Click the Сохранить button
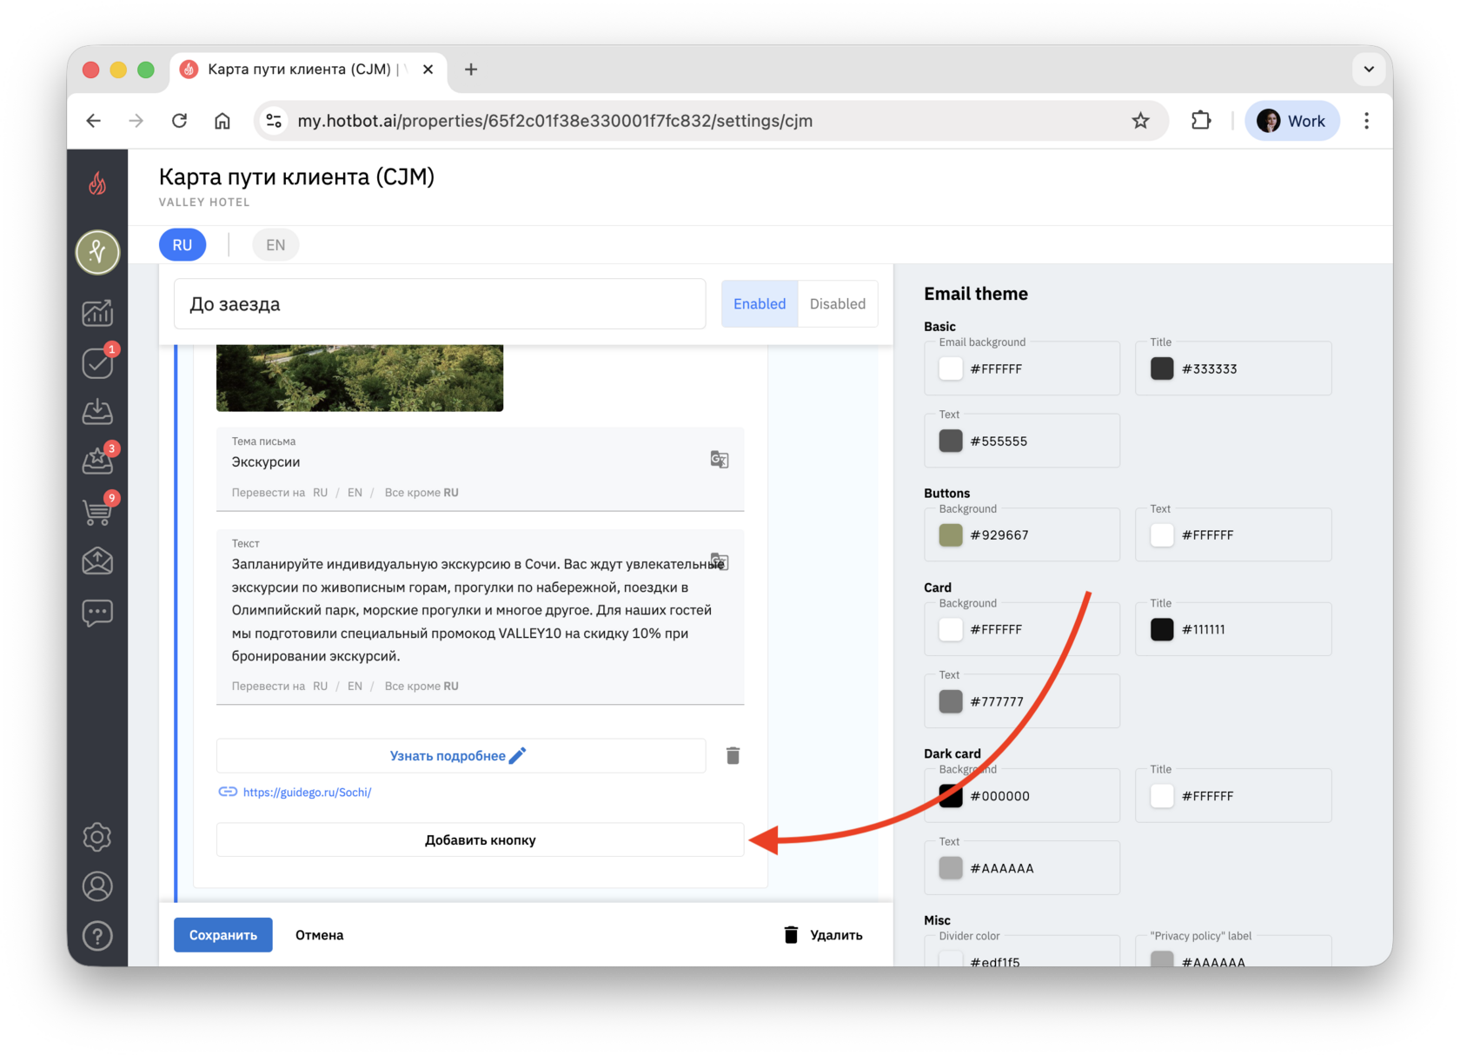 tap(223, 935)
